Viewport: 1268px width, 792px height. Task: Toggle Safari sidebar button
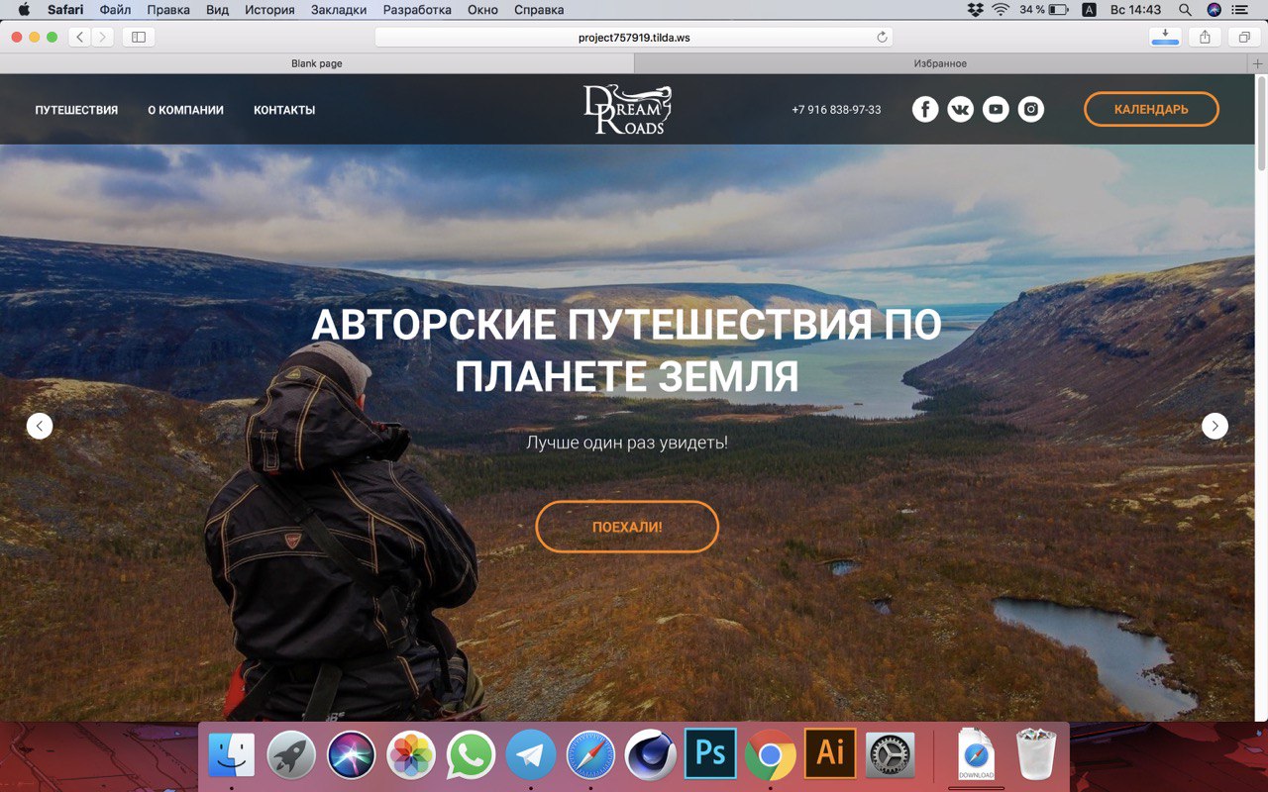pos(139,37)
